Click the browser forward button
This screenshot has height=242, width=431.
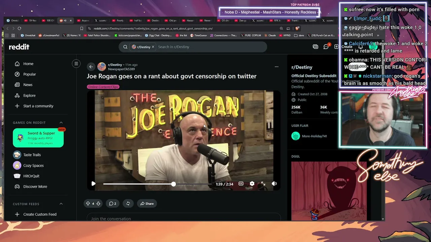coord(13,29)
